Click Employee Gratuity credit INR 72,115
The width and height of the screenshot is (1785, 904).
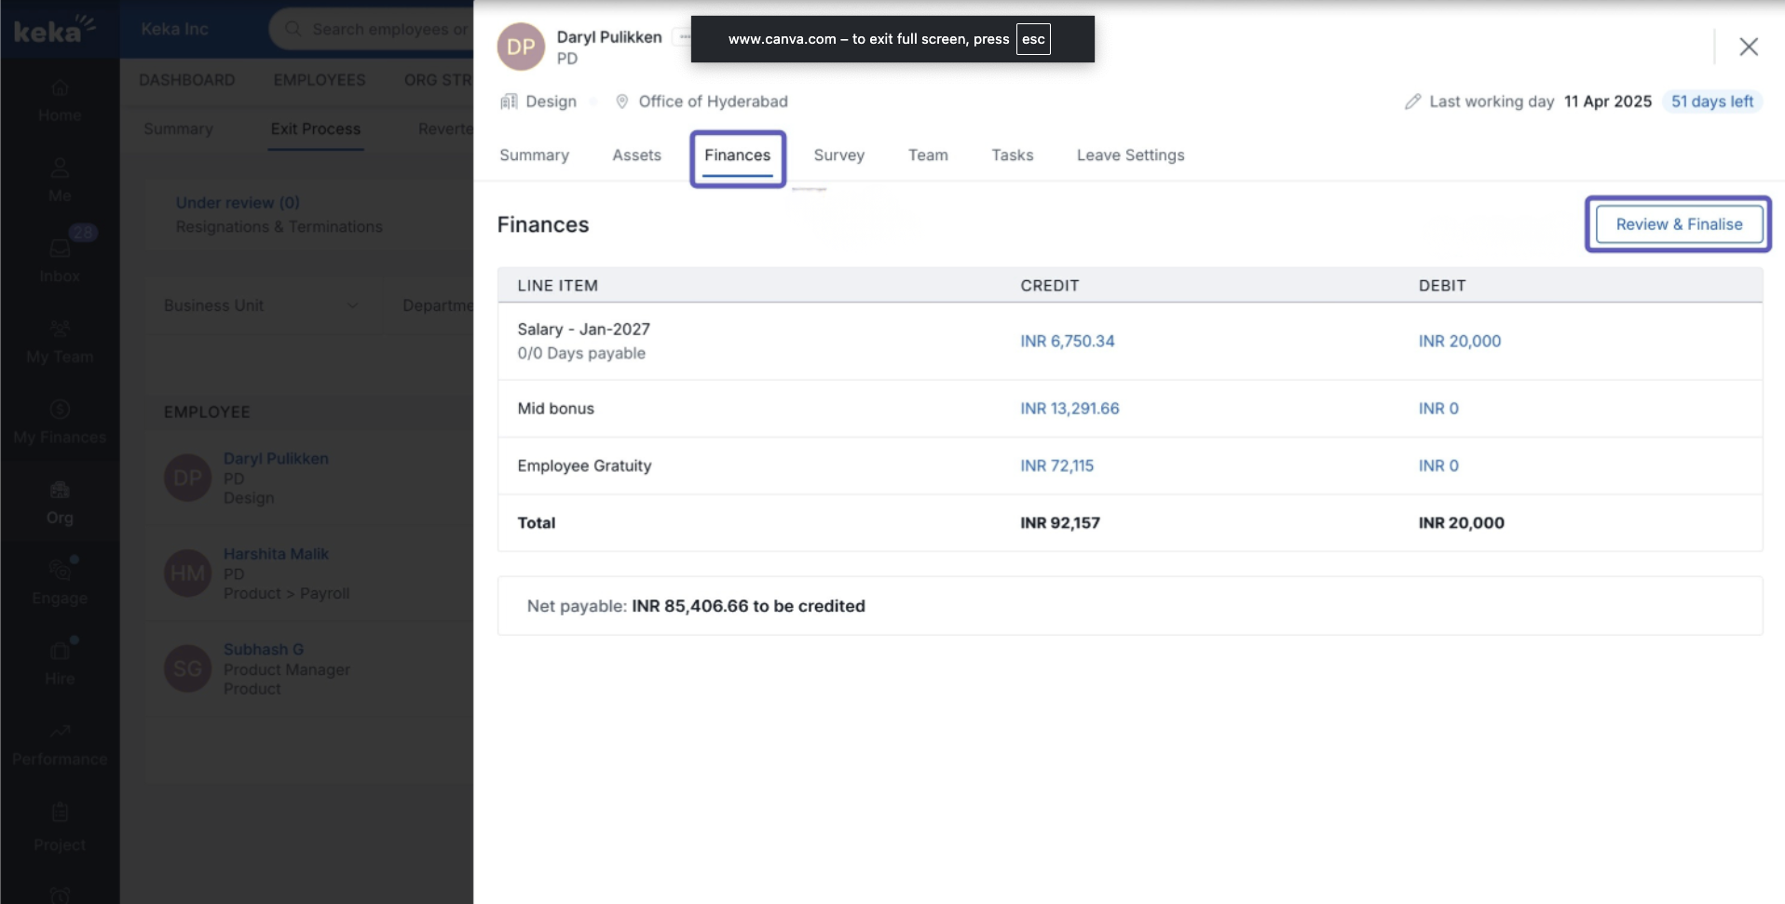pos(1056,465)
